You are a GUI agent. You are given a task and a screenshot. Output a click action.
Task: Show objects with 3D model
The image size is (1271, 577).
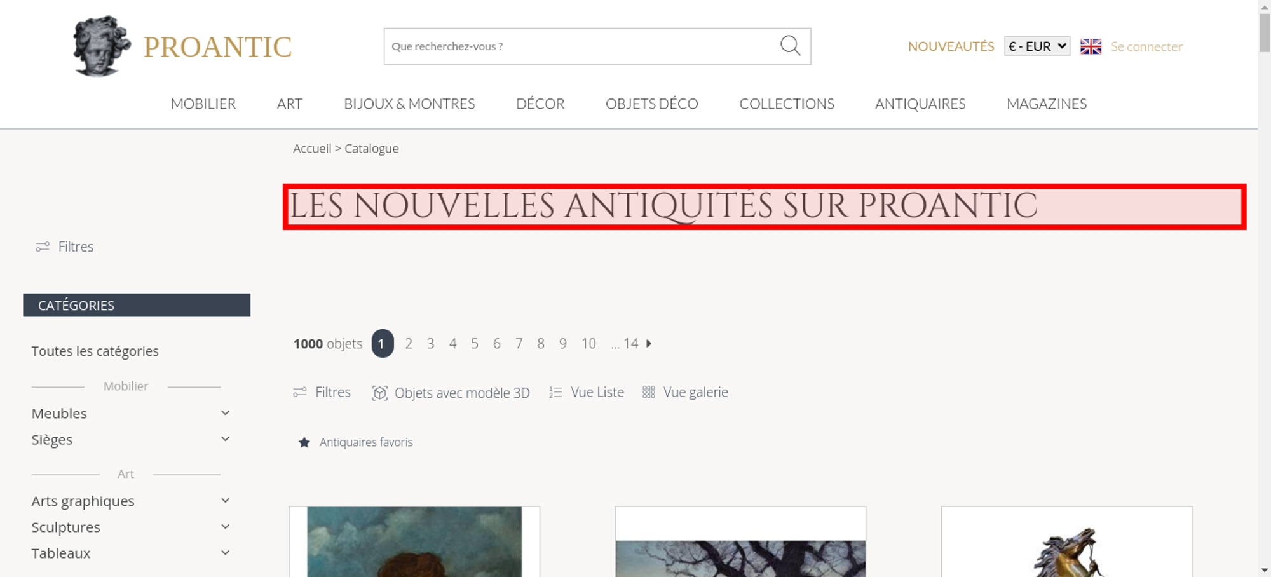click(x=451, y=393)
